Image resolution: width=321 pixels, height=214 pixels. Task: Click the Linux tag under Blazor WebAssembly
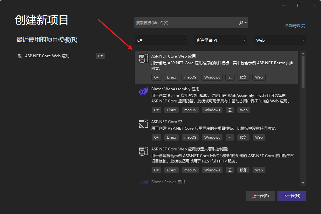(x=171, y=110)
